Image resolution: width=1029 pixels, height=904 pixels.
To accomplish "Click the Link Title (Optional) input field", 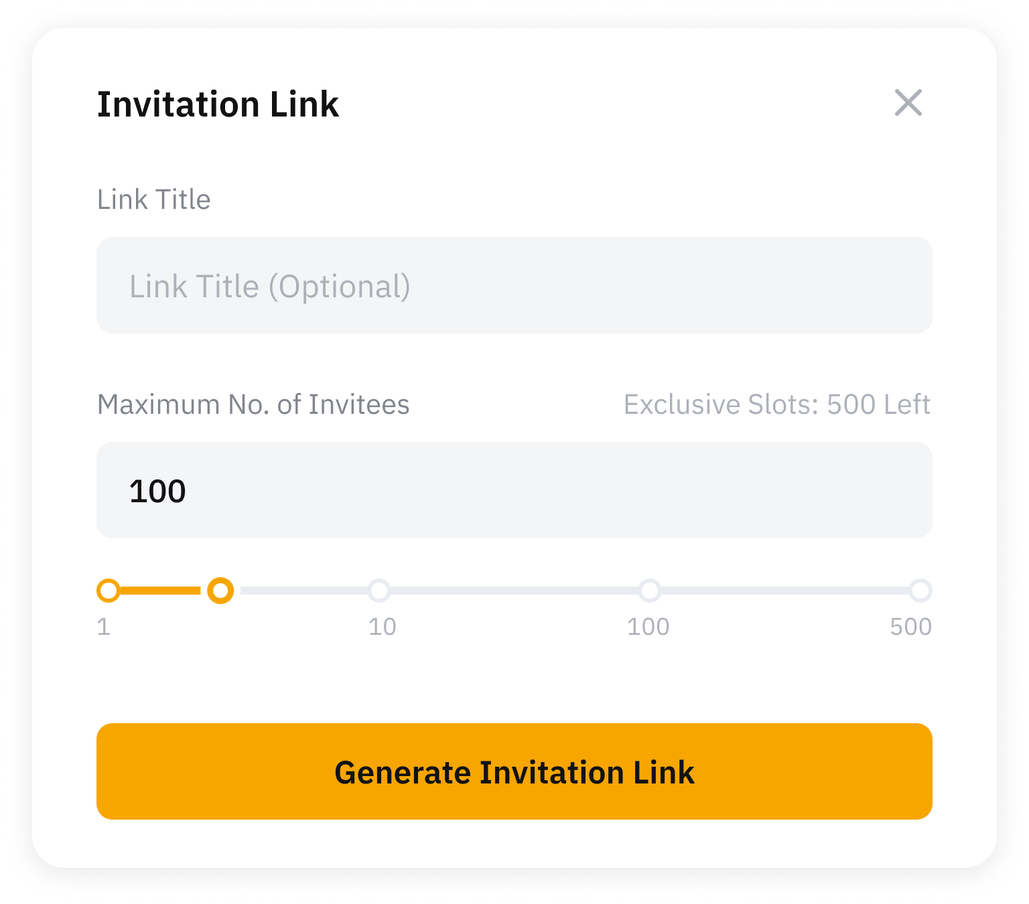I will [x=514, y=286].
